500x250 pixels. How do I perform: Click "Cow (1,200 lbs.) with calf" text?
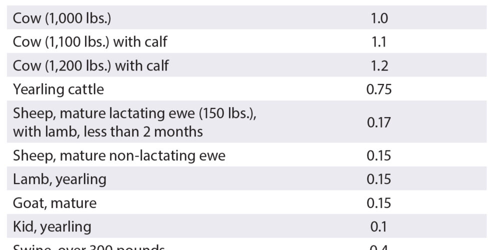tap(90, 65)
